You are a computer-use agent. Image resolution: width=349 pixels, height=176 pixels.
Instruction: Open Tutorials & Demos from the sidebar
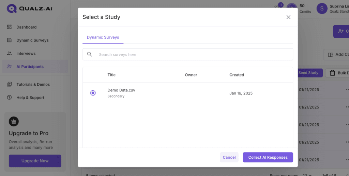pyautogui.click(x=35, y=84)
